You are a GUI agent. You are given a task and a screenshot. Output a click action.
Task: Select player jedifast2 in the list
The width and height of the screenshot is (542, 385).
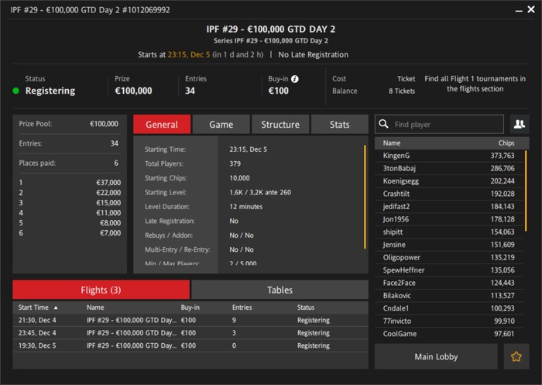coord(449,207)
